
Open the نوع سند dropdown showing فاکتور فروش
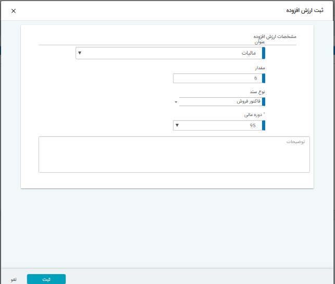point(219,101)
